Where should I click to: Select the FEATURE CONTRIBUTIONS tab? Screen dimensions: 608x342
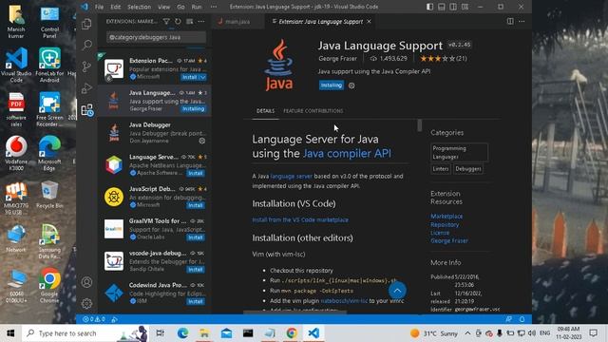click(313, 111)
